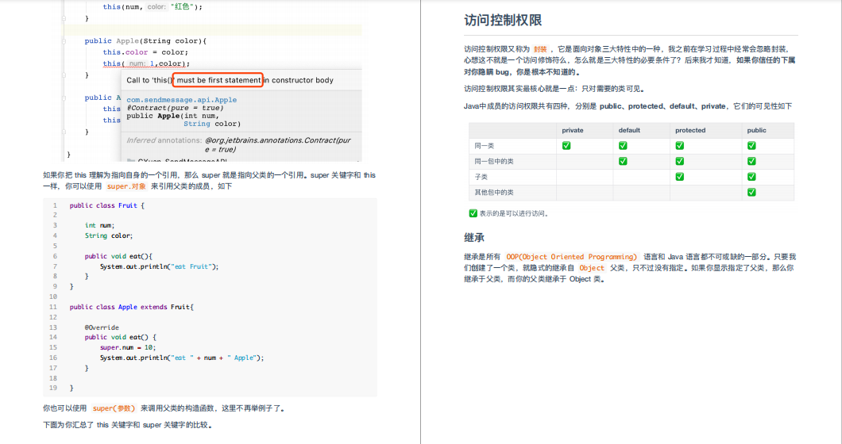Select the public column header in the table

tap(756, 130)
